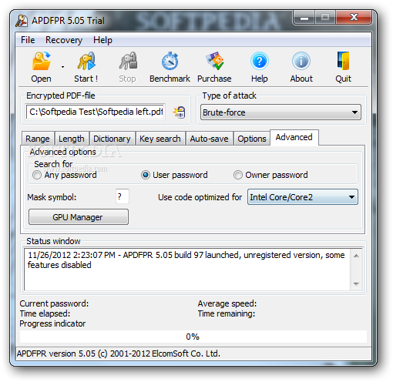Viewport: 393px width, 382px height.
Task: Click the Status window scroll up arrow
Action: pyautogui.click(x=356, y=256)
